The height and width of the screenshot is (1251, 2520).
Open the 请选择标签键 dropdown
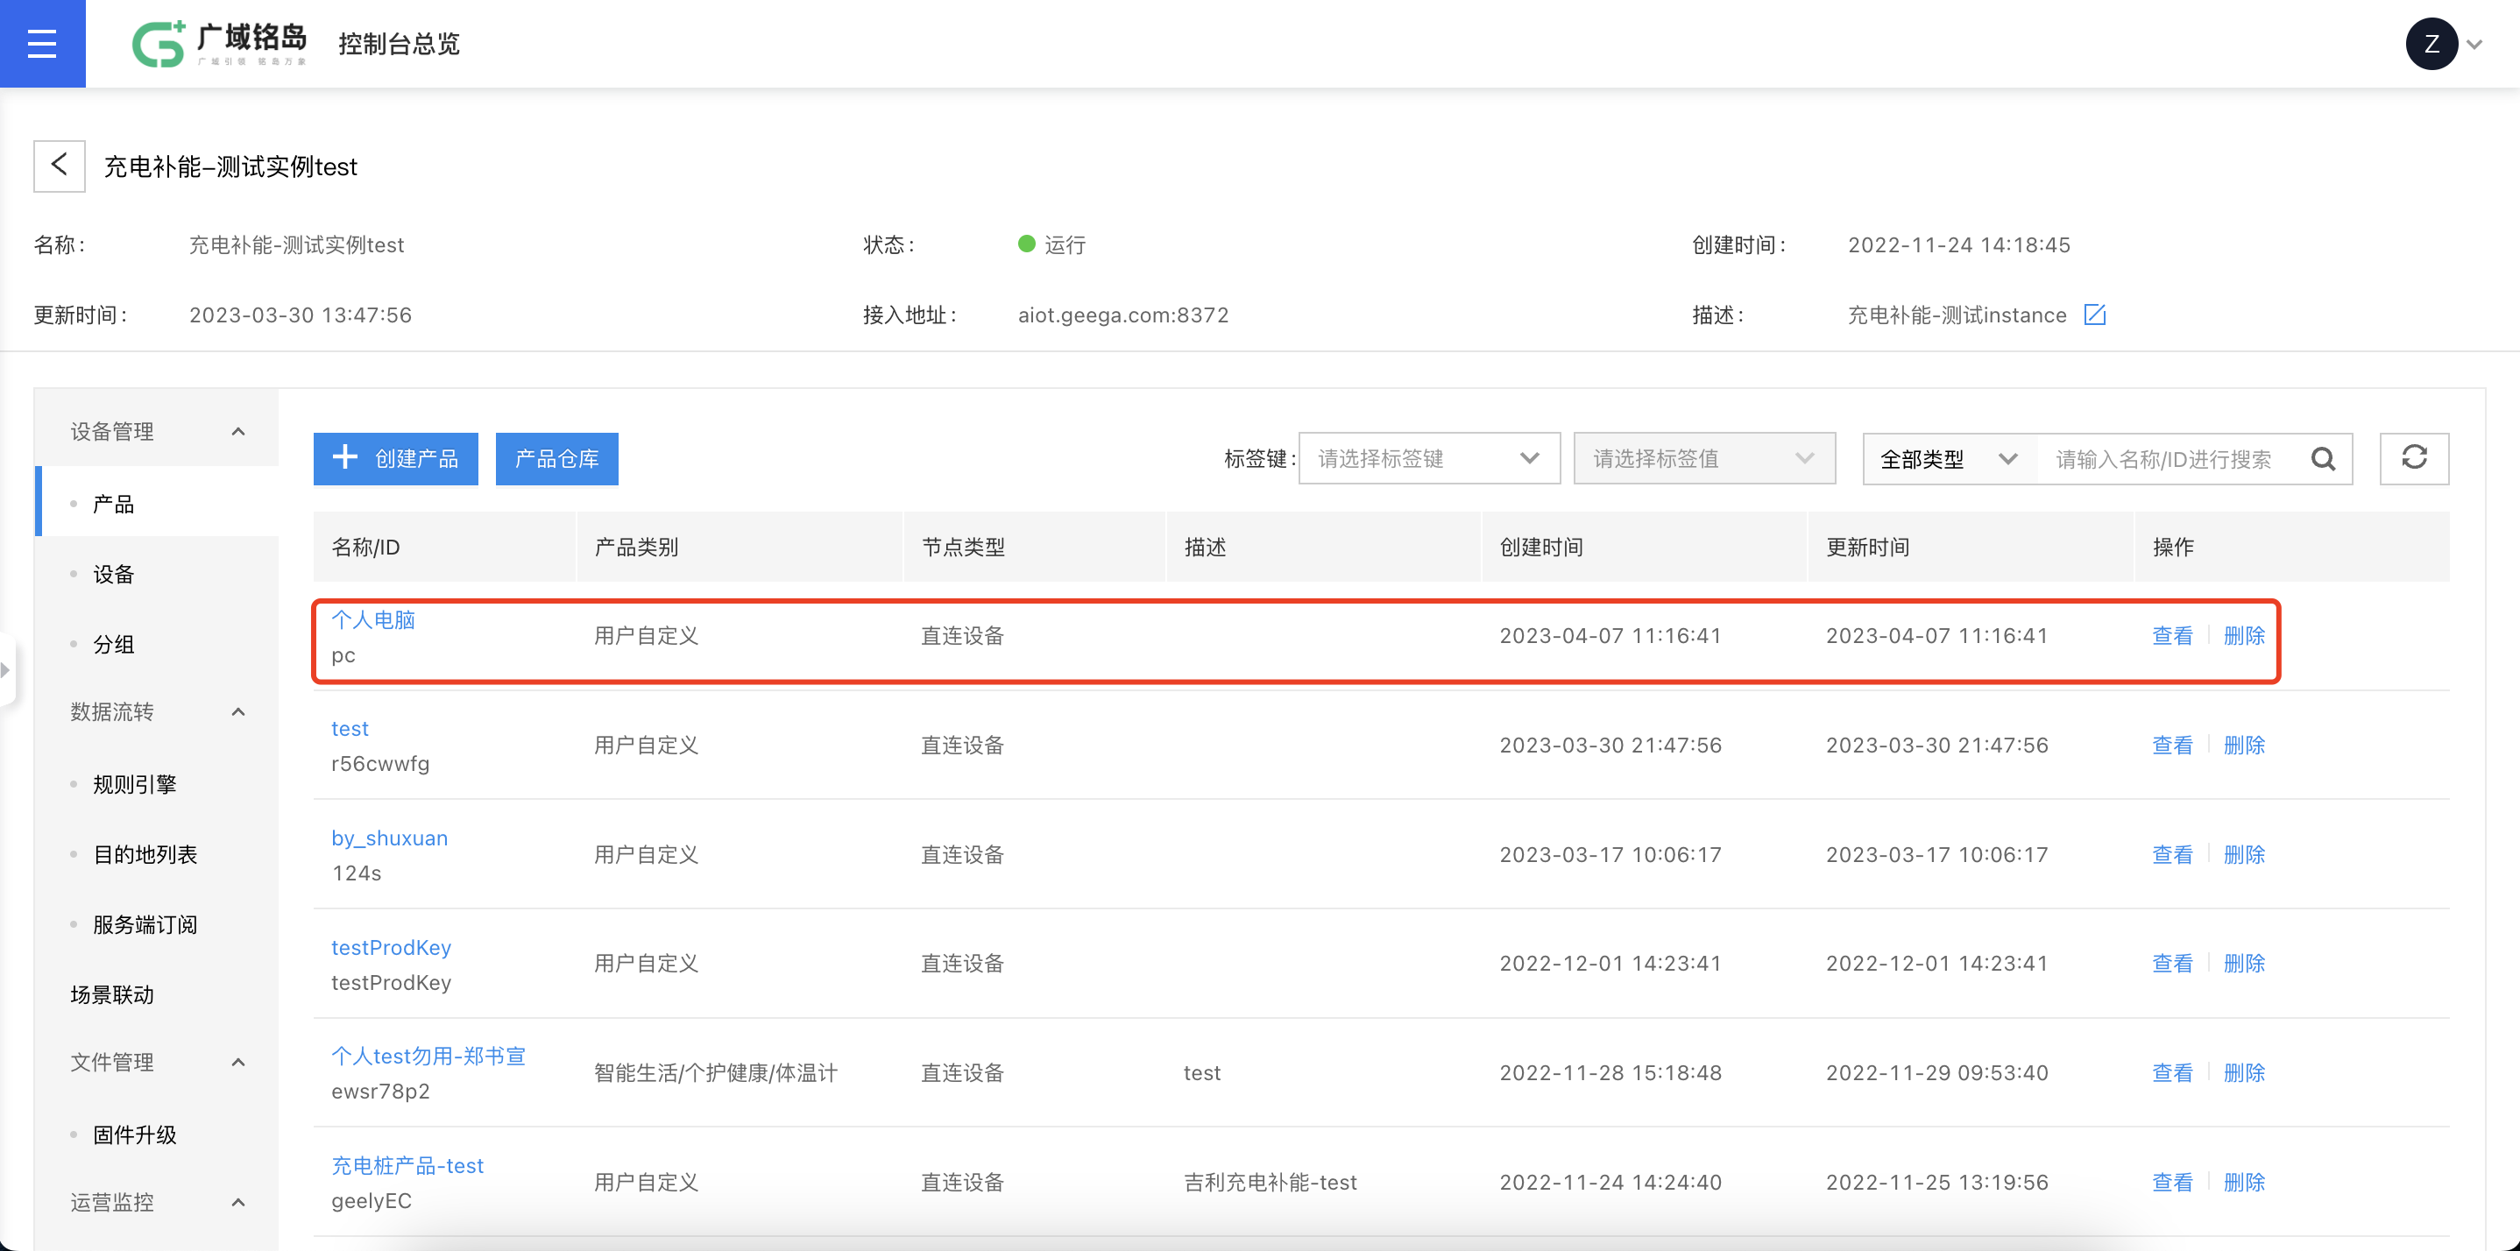pos(1428,459)
